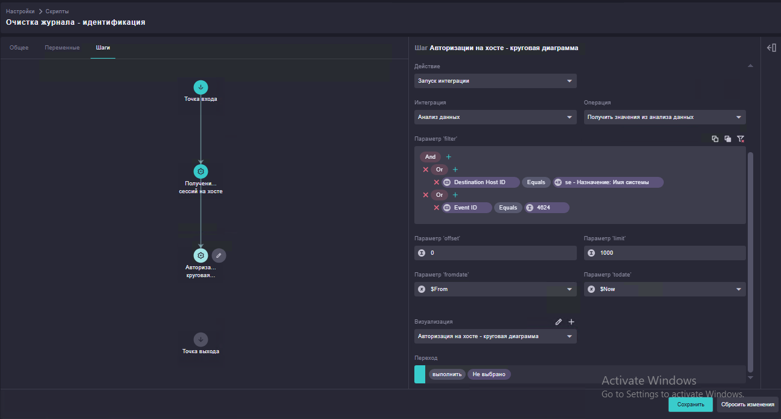781x419 pixels.
Task: Click the exit point node icon
Action: coord(201,339)
